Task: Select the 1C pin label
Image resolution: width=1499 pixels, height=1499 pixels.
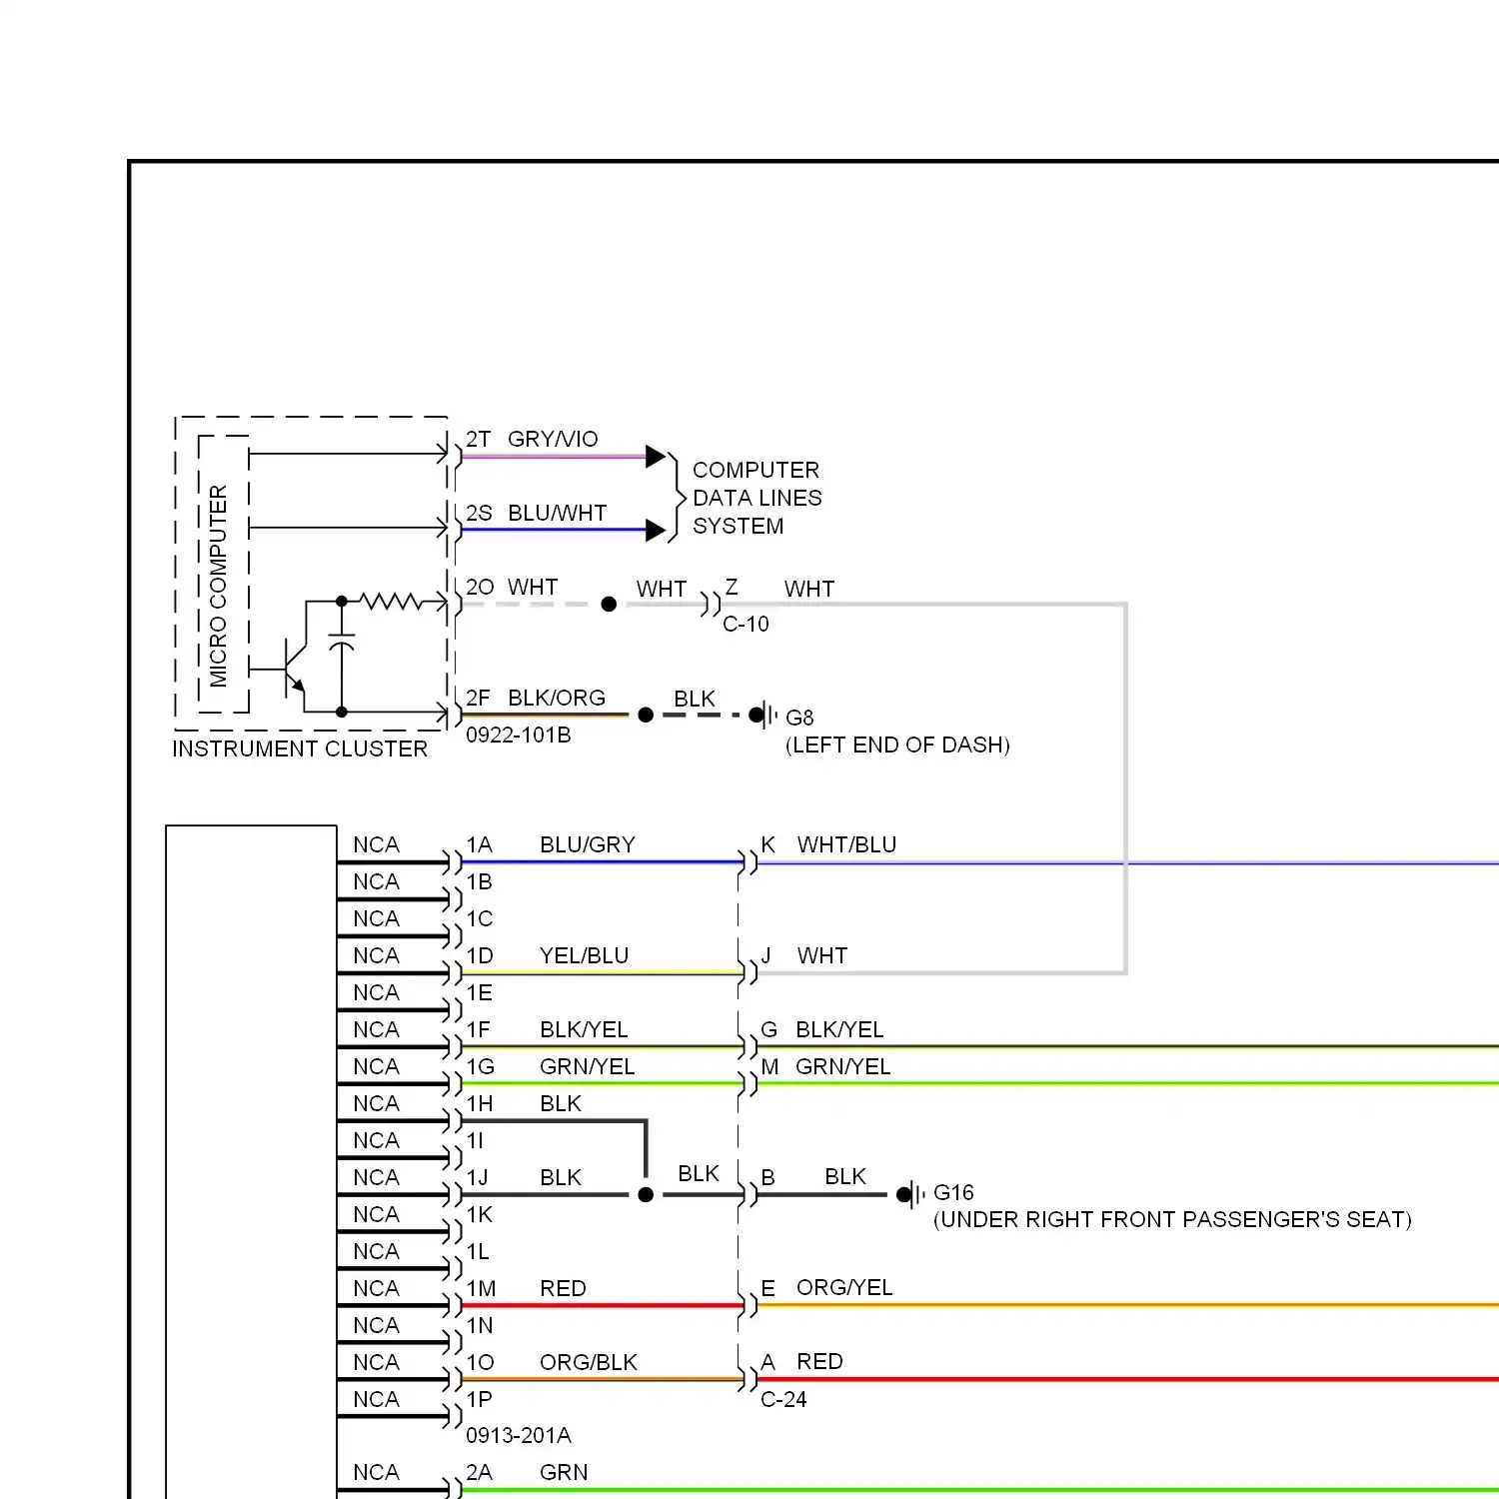Action: pyautogui.click(x=480, y=918)
